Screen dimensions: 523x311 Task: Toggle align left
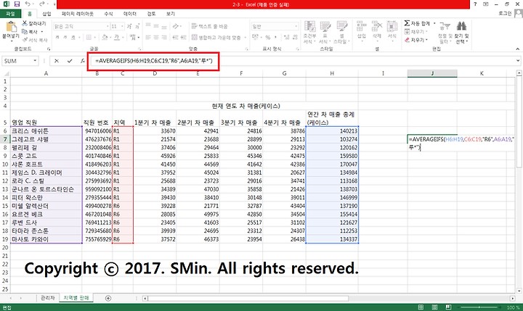148,37
